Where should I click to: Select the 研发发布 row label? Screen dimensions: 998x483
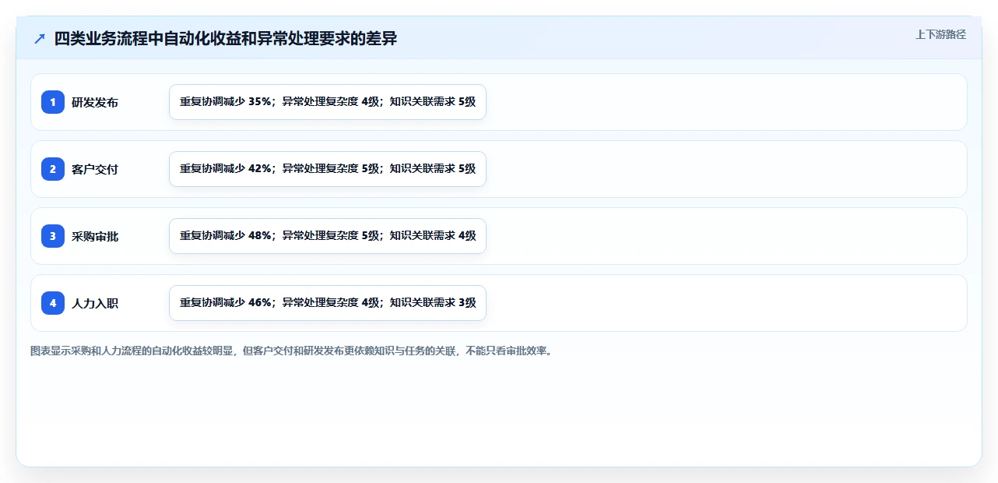coord(95,102)
